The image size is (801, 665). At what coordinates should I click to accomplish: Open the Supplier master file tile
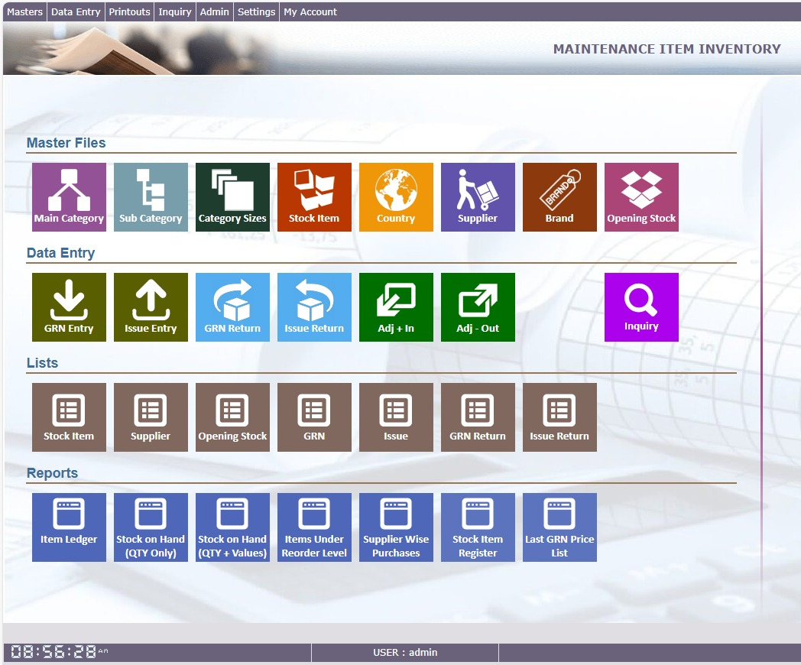[x=478, y=196]
